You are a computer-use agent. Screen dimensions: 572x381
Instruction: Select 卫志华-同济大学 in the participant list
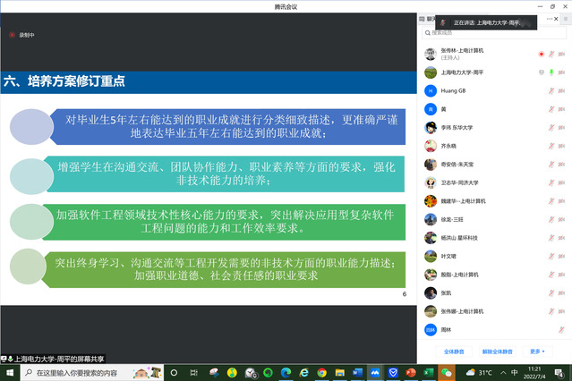(464, 182)
